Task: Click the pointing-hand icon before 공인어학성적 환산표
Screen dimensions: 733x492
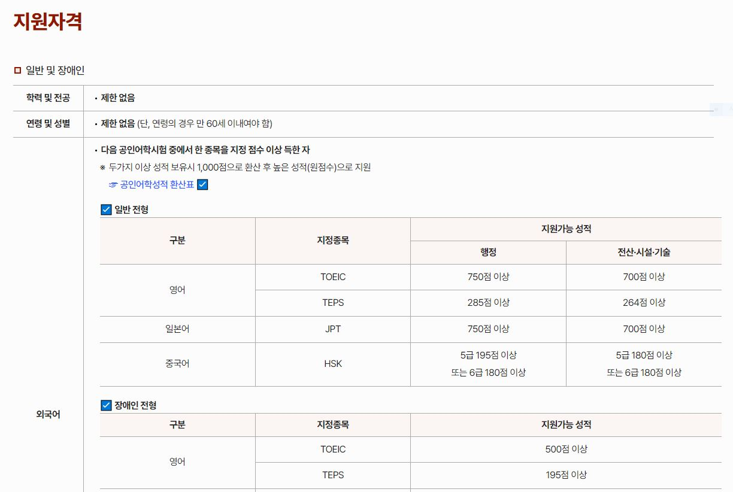Action: pos(113,184)
